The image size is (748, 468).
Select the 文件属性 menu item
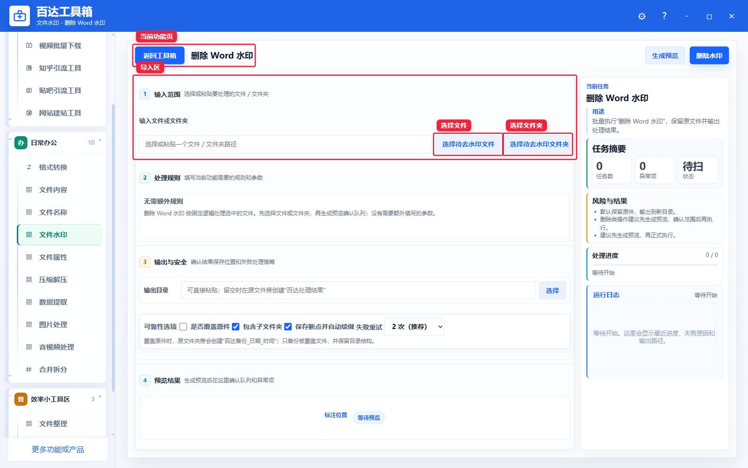(60, 257)
